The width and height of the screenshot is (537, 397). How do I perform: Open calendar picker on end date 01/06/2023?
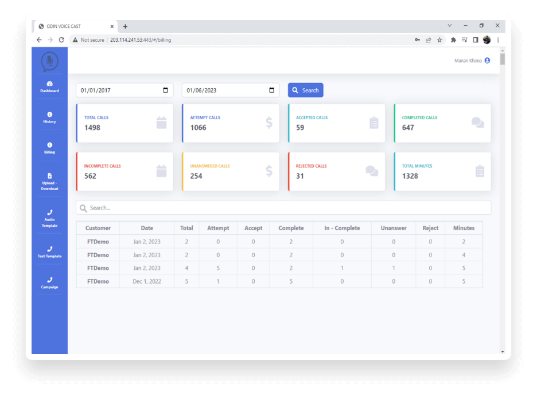(271, 90)
